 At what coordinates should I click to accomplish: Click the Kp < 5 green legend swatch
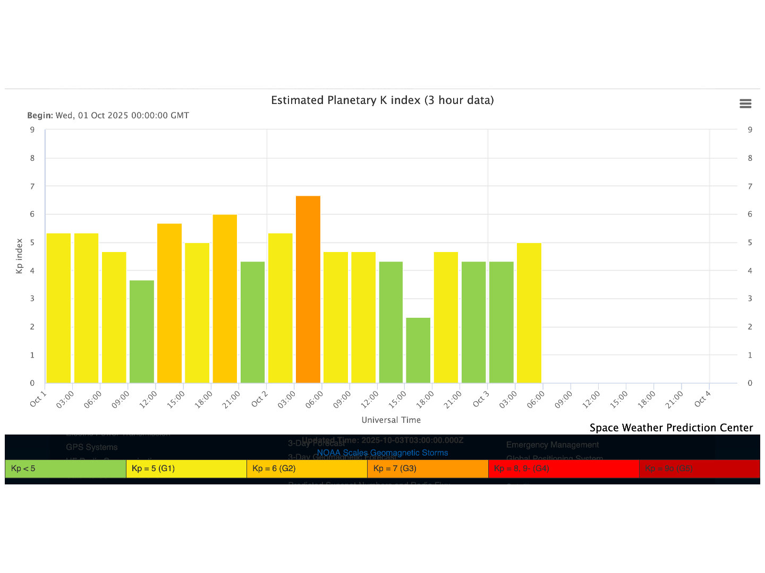pyautogui.click(x=65, y=468)
